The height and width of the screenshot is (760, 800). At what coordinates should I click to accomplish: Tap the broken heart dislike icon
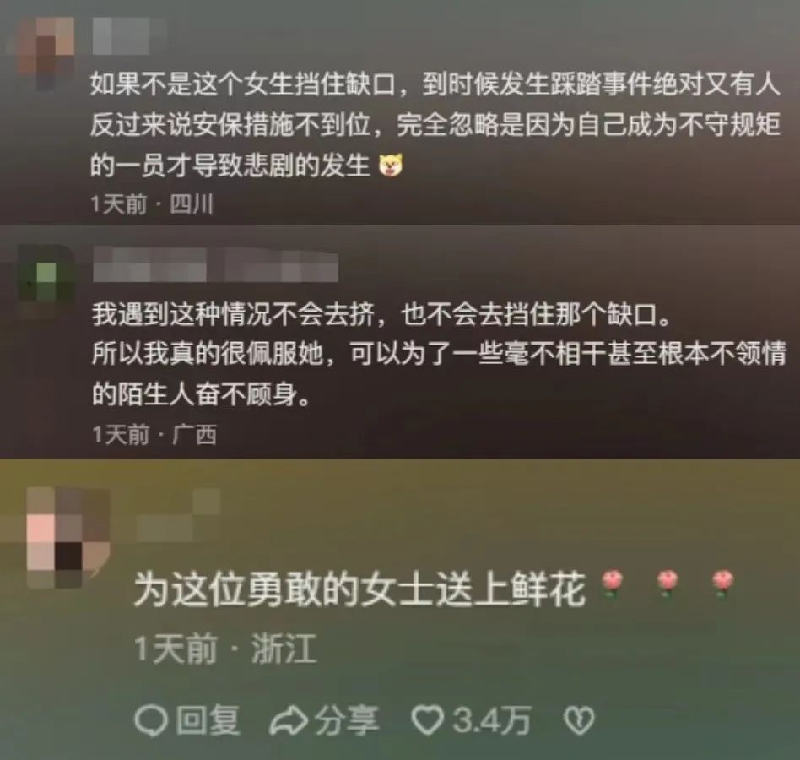pos(579,720)
